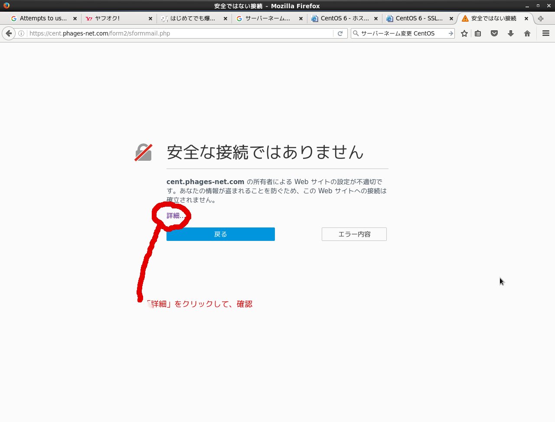Close the Firefox window
The image size is (555, 422).
pos(548,6)
